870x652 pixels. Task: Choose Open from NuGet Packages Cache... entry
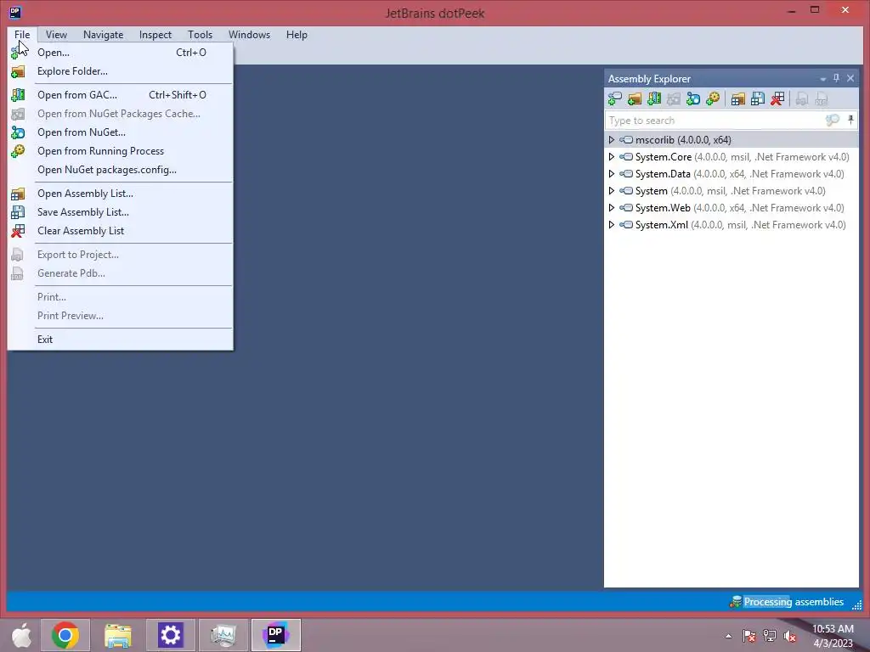point(121,114)
